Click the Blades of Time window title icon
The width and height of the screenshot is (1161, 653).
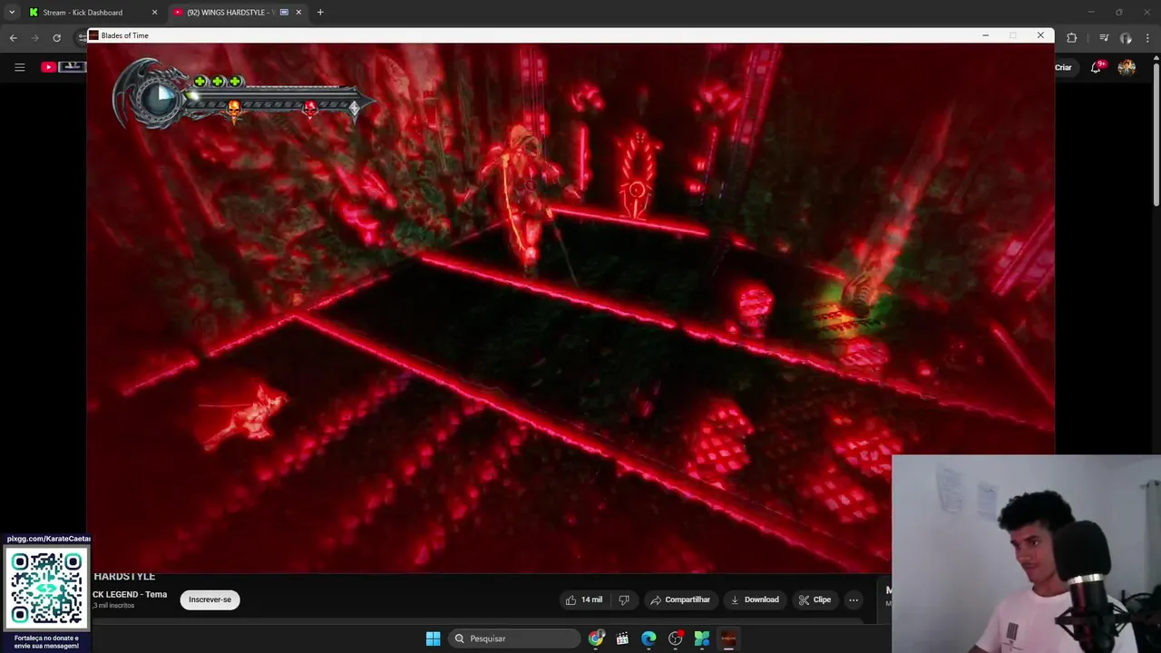pyautogui.click(x=93, y=35)
